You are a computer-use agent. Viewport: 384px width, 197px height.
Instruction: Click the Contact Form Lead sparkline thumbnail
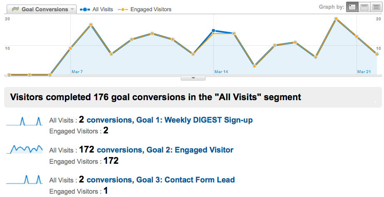point(24,180)
